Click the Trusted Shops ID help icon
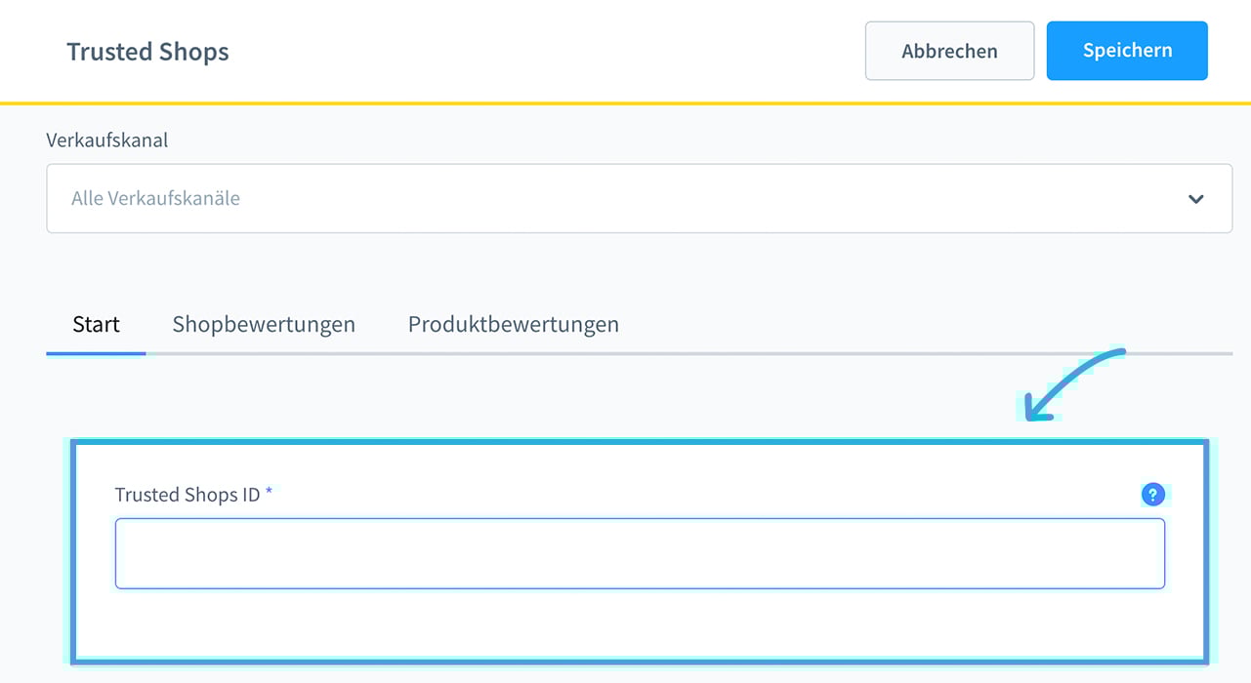The height and width of the screenshot is (683, 1251). pos(1153,495)
